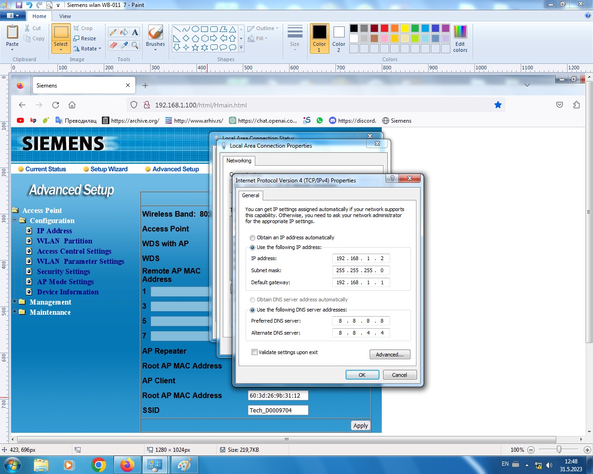This screenshot has width=593, height=474.
Task: Open the Edit colors dialog
Action: click(460, 38)
